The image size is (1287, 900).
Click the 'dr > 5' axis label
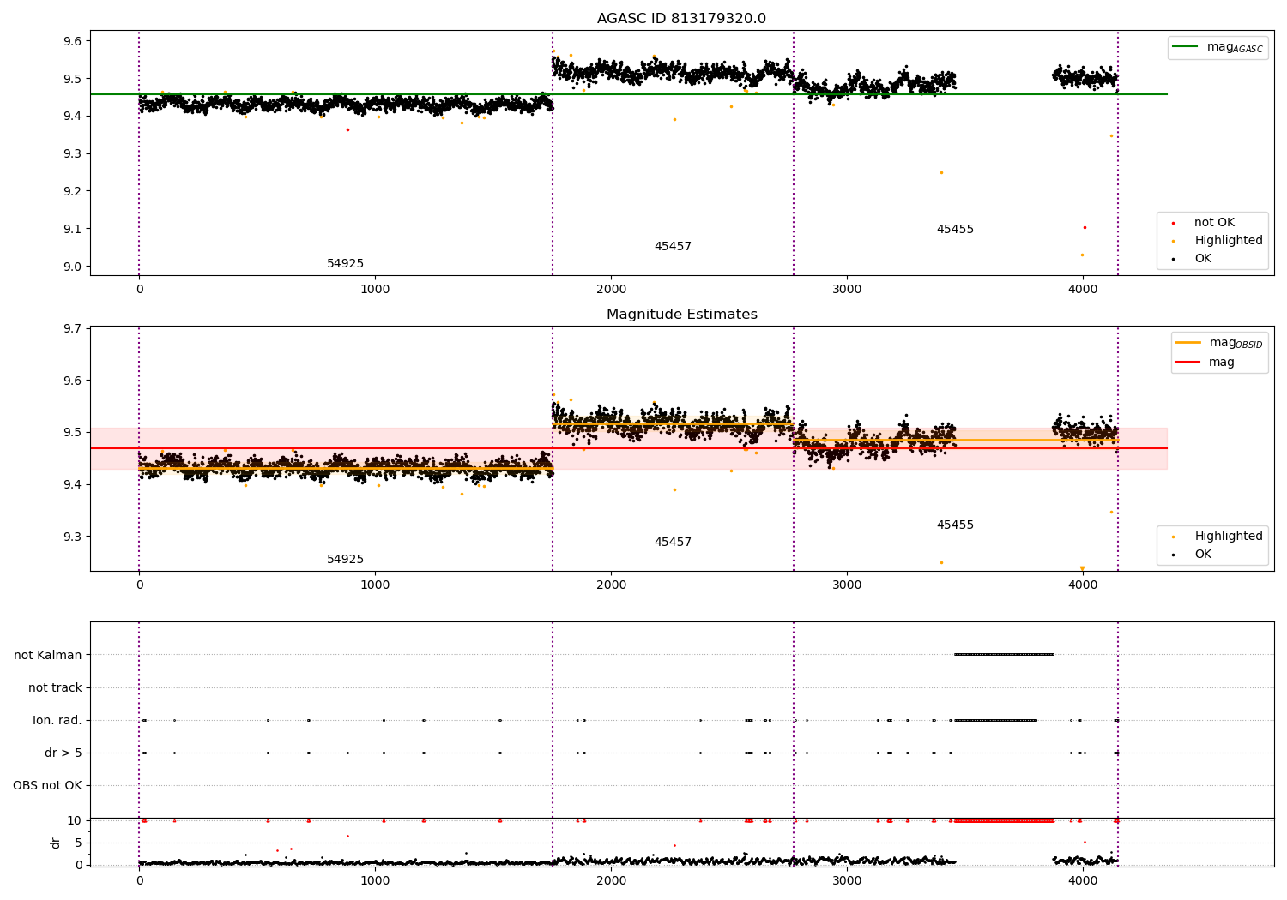[x=63, y=753]
